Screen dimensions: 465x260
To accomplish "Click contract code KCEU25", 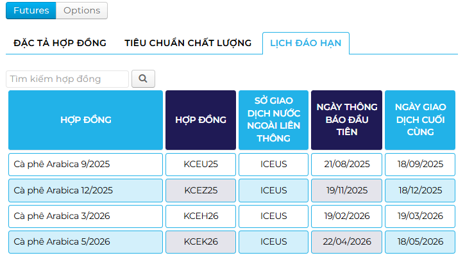I will (201, 164).
